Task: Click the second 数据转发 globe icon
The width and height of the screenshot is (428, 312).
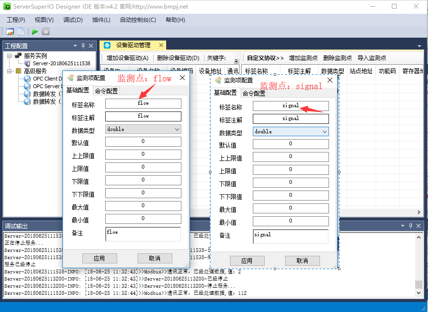Action: [27, 101]
